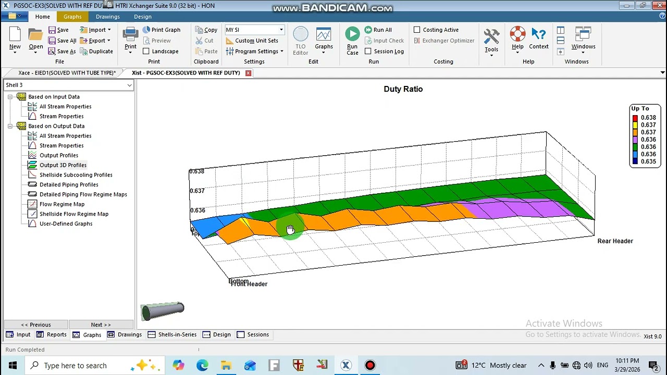Open the MY SI unit set dropdown

tap(281, 30)
